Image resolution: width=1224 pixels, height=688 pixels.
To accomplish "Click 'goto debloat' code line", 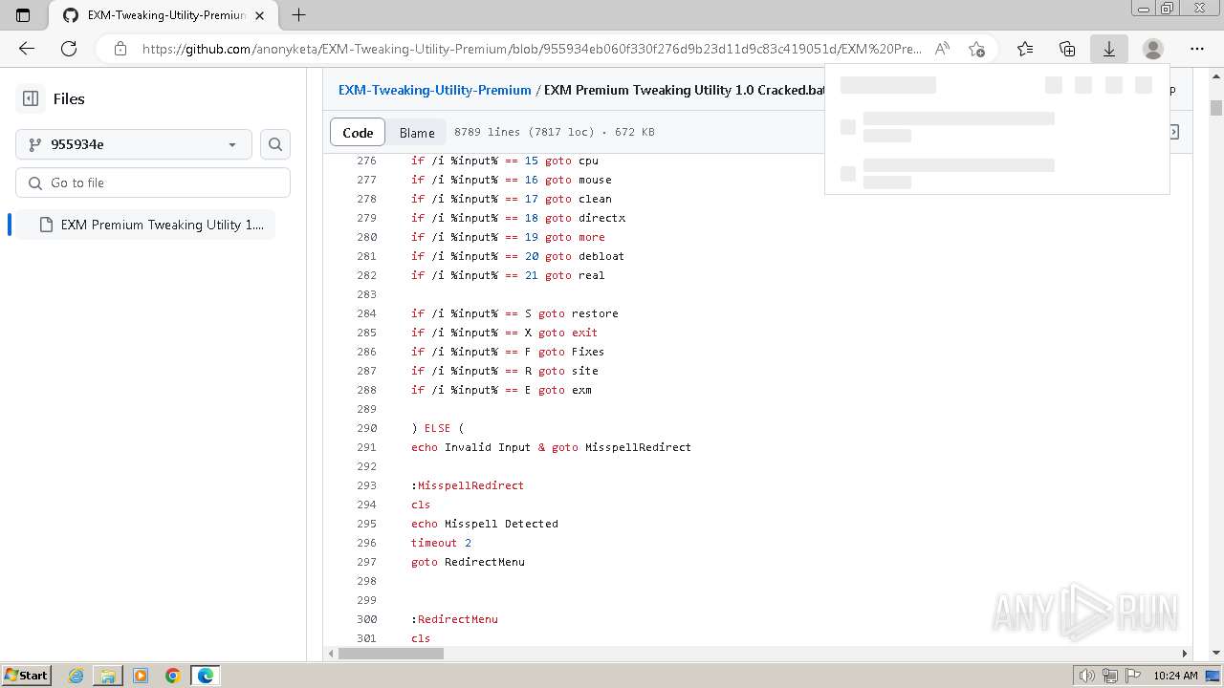I will 517,256.
